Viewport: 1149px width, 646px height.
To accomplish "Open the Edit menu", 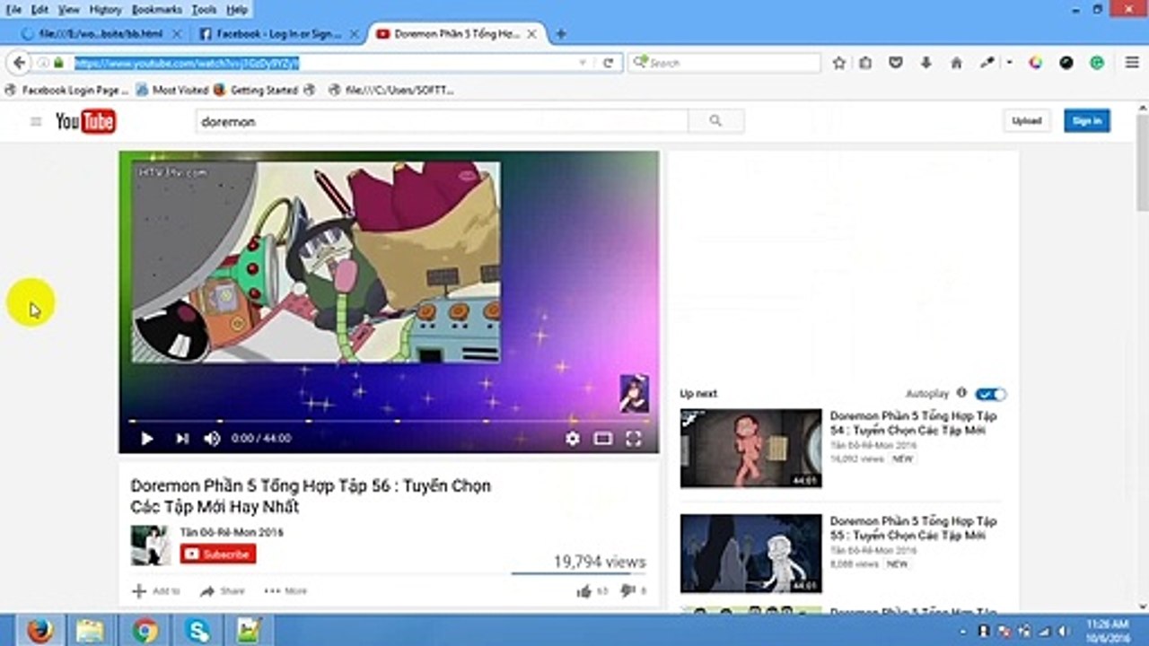I will [x=39, y=10].
